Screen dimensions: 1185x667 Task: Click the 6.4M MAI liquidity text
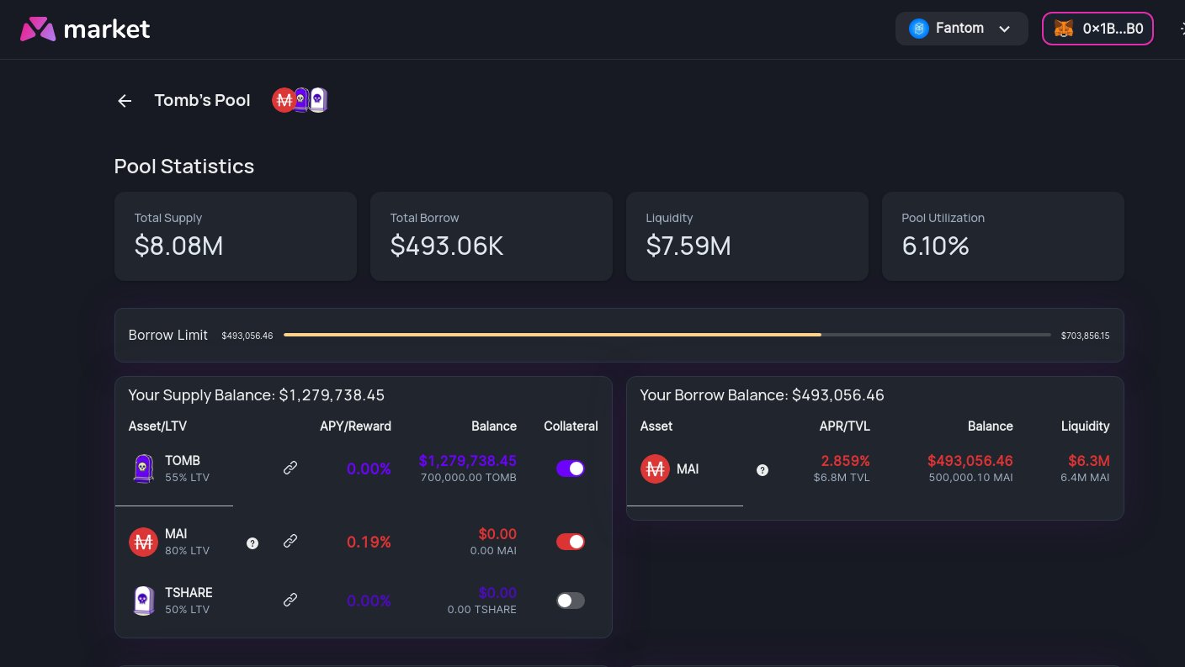click(x=1086, y=478)
